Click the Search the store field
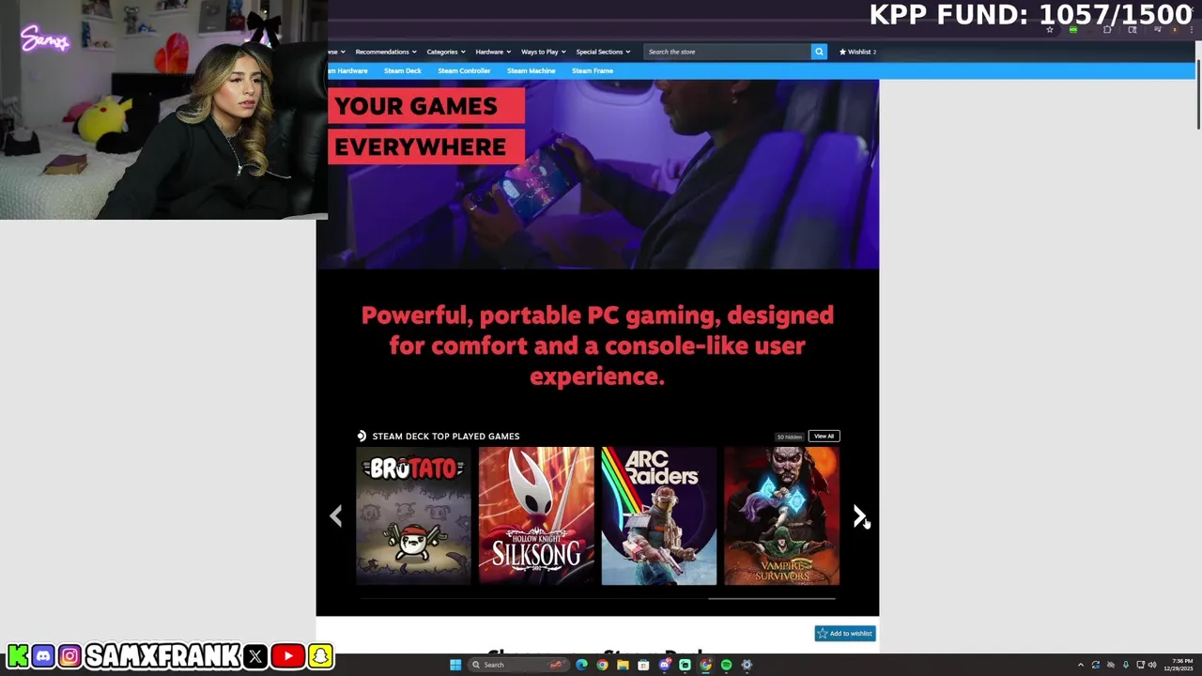 [727, 52]
